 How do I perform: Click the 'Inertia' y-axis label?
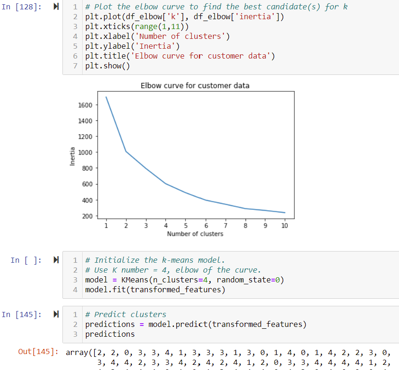click(72, 156)
